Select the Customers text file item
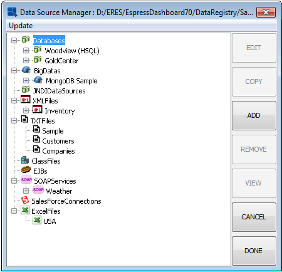282x272 pixels. pos(58,141)
